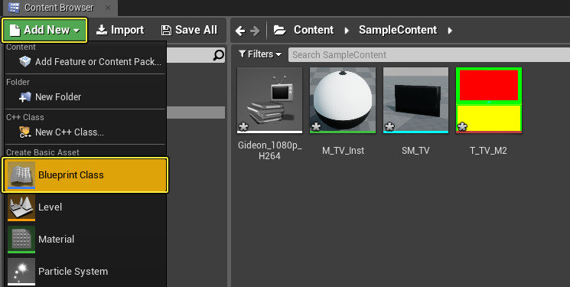
Task: Click the T_TV_M2 asset name
Action: pos(488,151)
